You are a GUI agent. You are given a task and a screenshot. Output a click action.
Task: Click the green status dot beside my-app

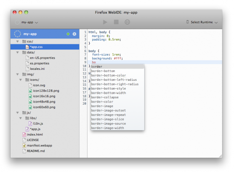click(x=68, y=34)
